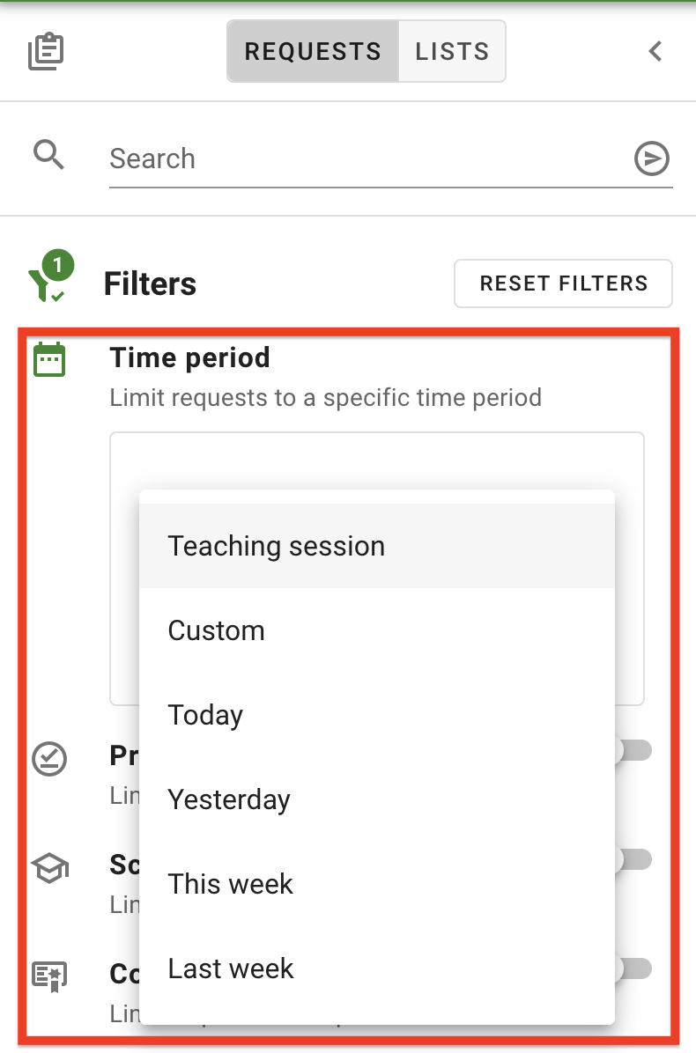Image resolution: width=696 pixels, height=1053 pixels.
Task: Select Teaching session from the dropdown
Action: pyautogui.click(x=276, y=546)
